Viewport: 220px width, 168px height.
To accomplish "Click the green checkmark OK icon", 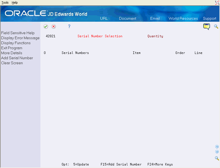I will click(46, 26).
